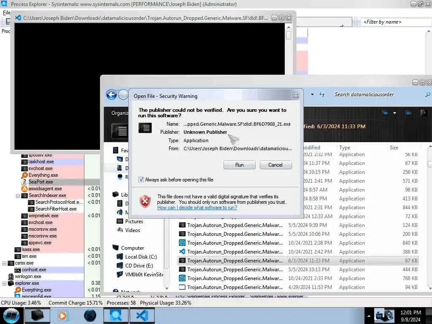Refresh the datamaliciousorder folder view
This screenshot has height=324, width=432.
[322, 94]
